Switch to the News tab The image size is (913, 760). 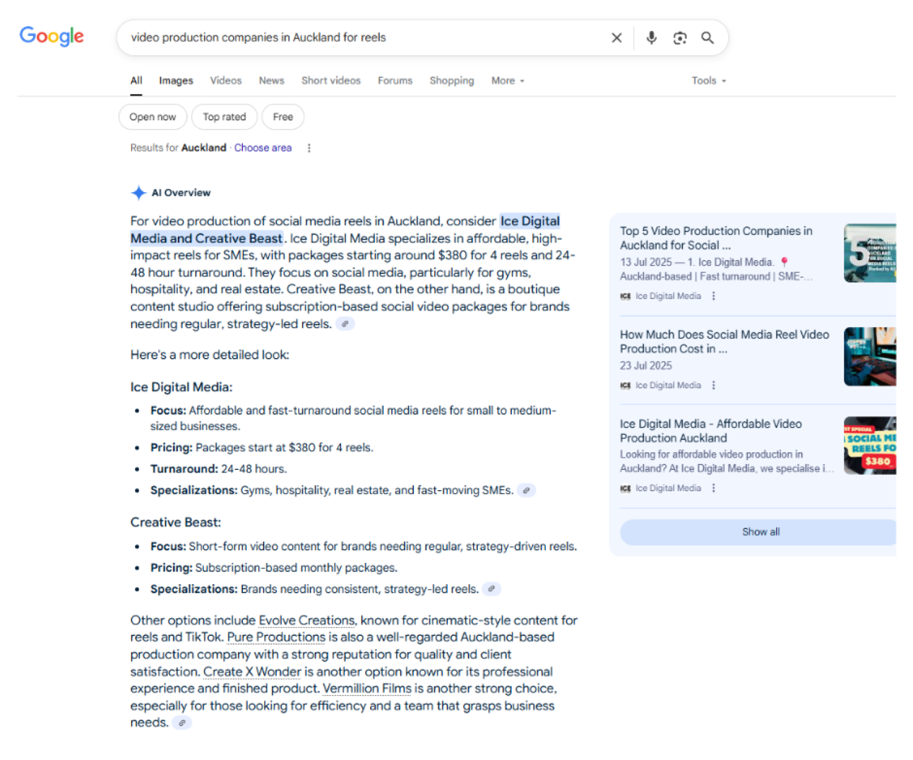pos(271,80)
